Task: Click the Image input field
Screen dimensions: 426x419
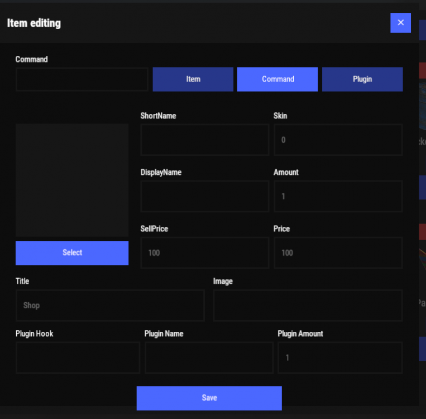Action: pos(308,306)
